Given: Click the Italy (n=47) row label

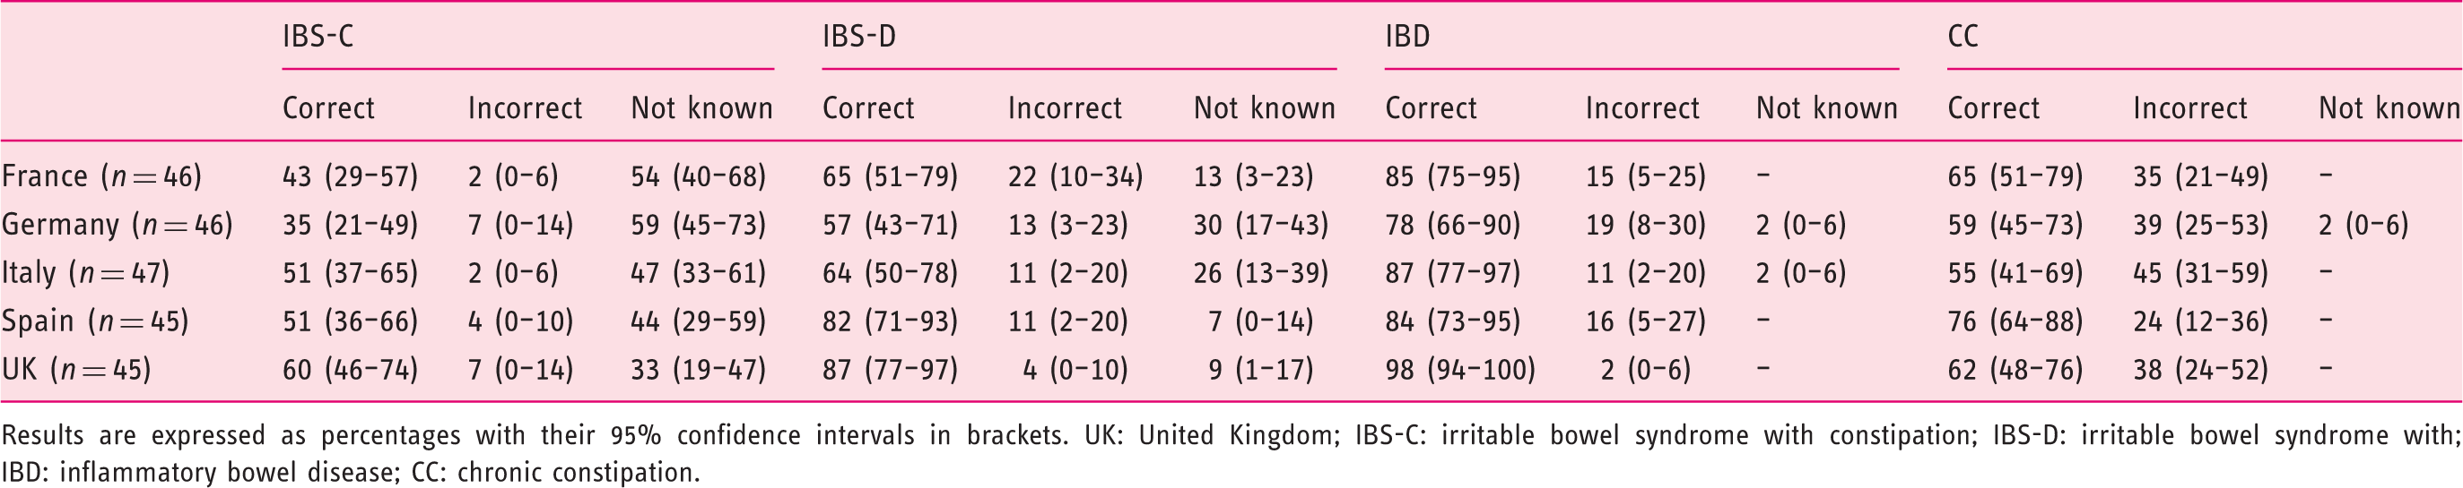Looking at the screenshot, I should pos(85,273).
